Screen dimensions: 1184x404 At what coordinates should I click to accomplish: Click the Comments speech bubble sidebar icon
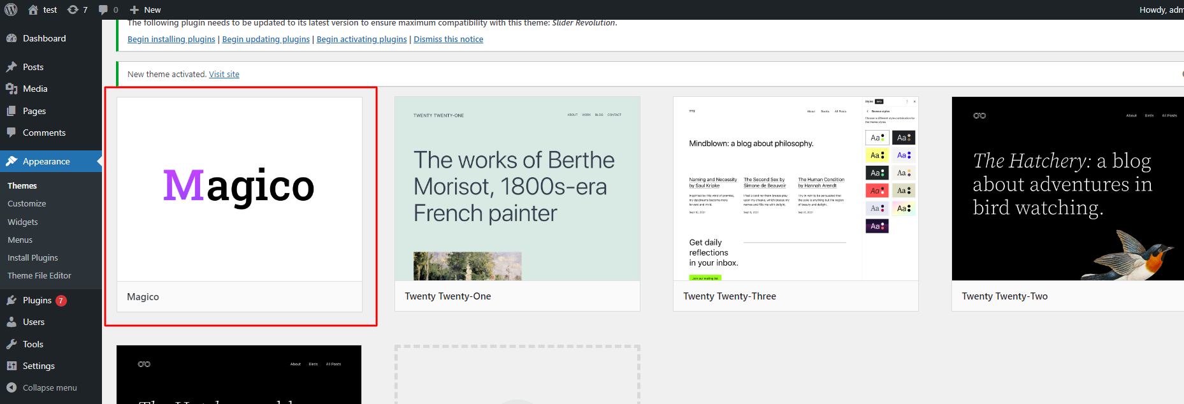11,133
